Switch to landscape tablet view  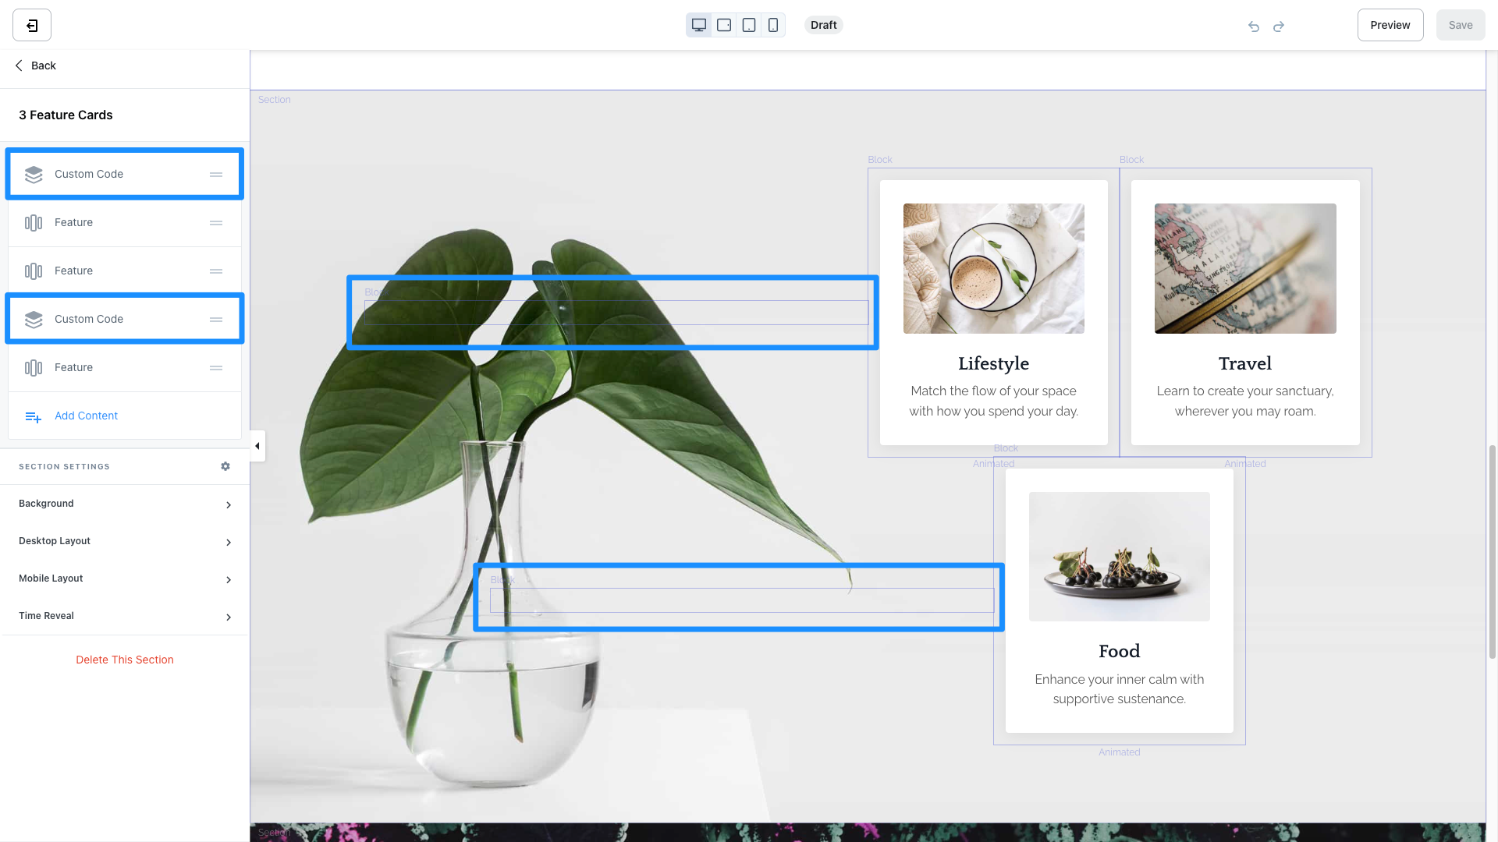tap(724, 25)
